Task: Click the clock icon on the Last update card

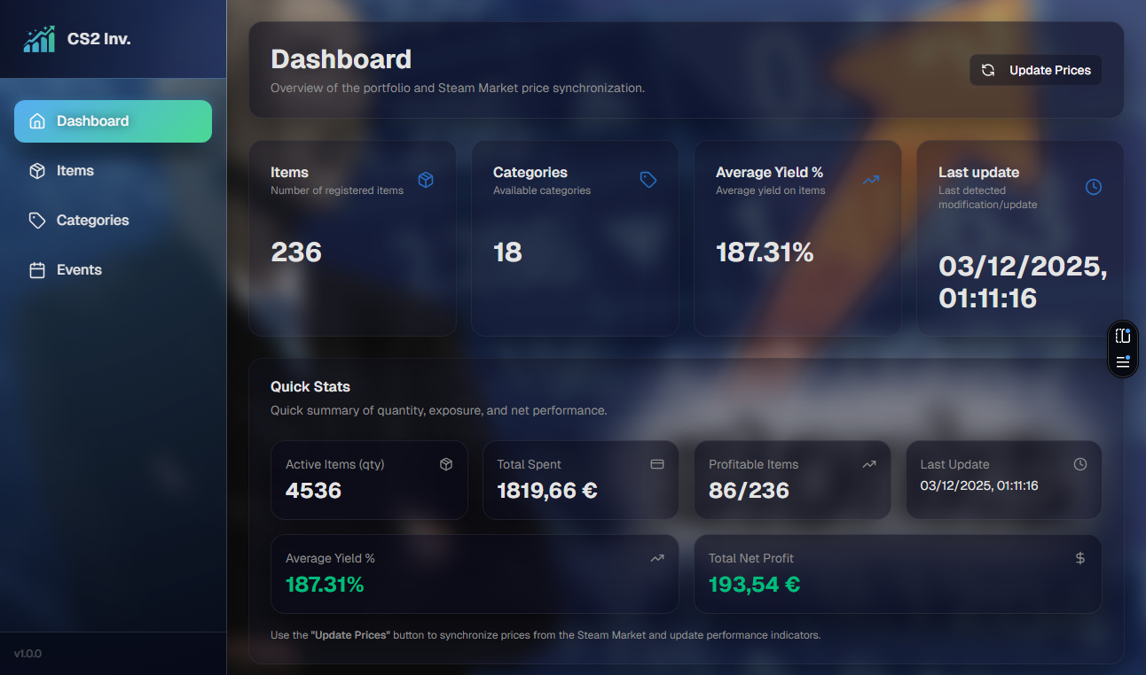Action: 1093,186
